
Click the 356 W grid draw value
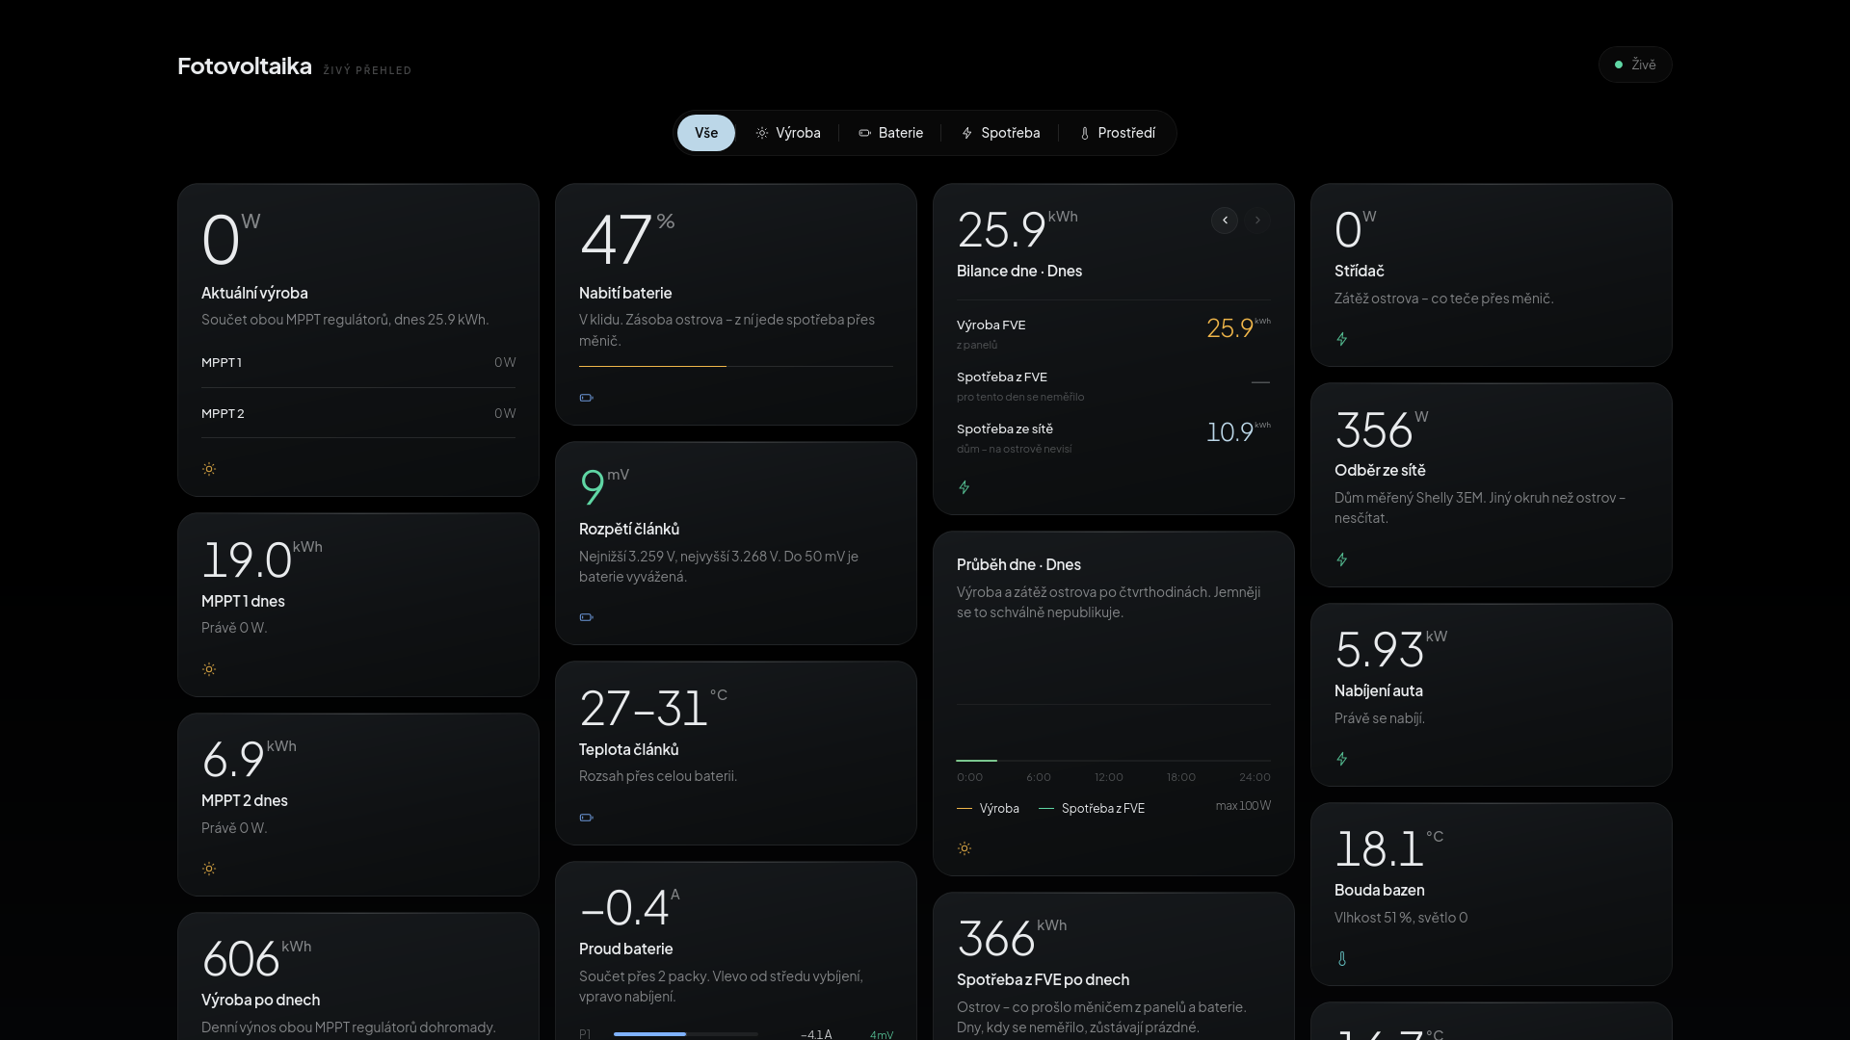[1382, 429]
